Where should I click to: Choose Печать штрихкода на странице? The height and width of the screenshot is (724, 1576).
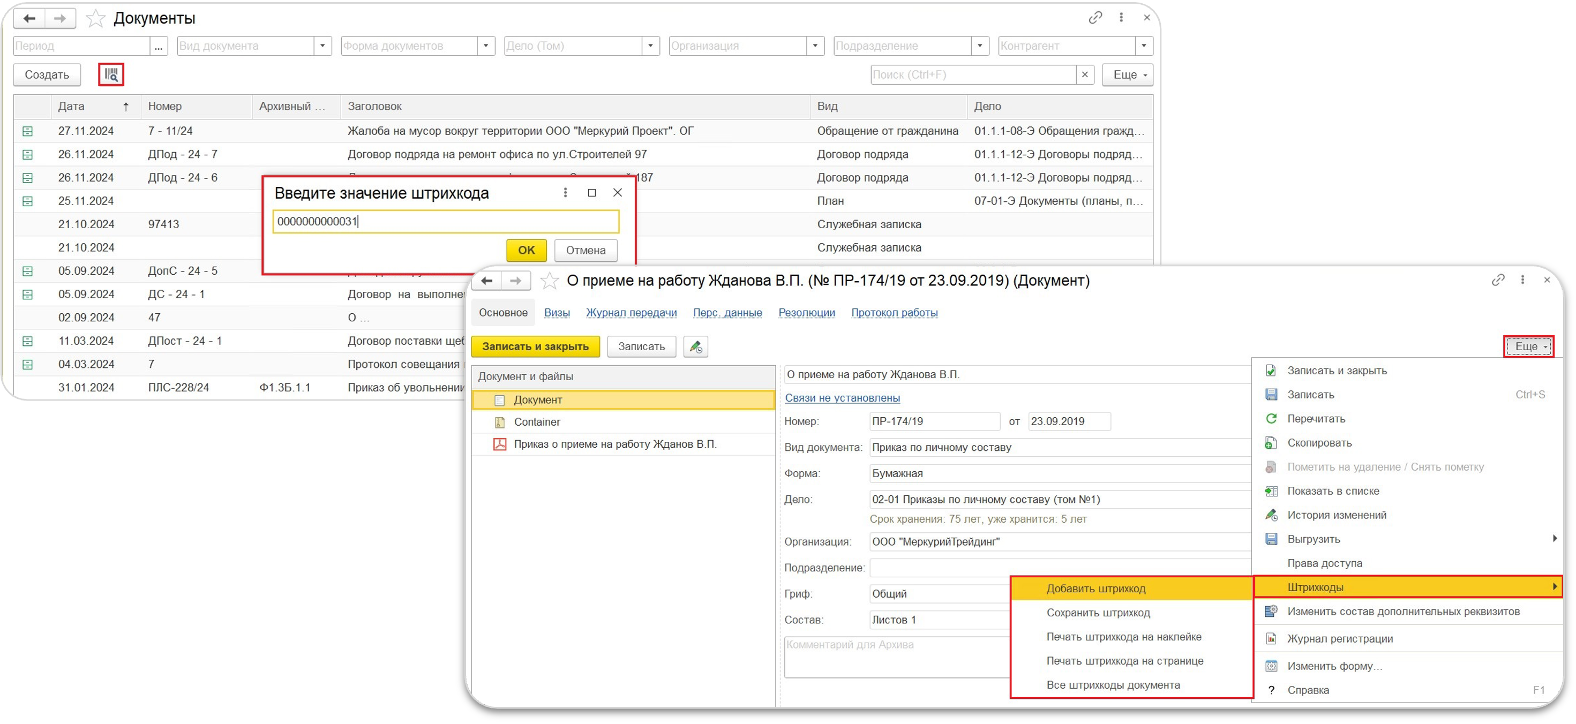[1131, 661]
